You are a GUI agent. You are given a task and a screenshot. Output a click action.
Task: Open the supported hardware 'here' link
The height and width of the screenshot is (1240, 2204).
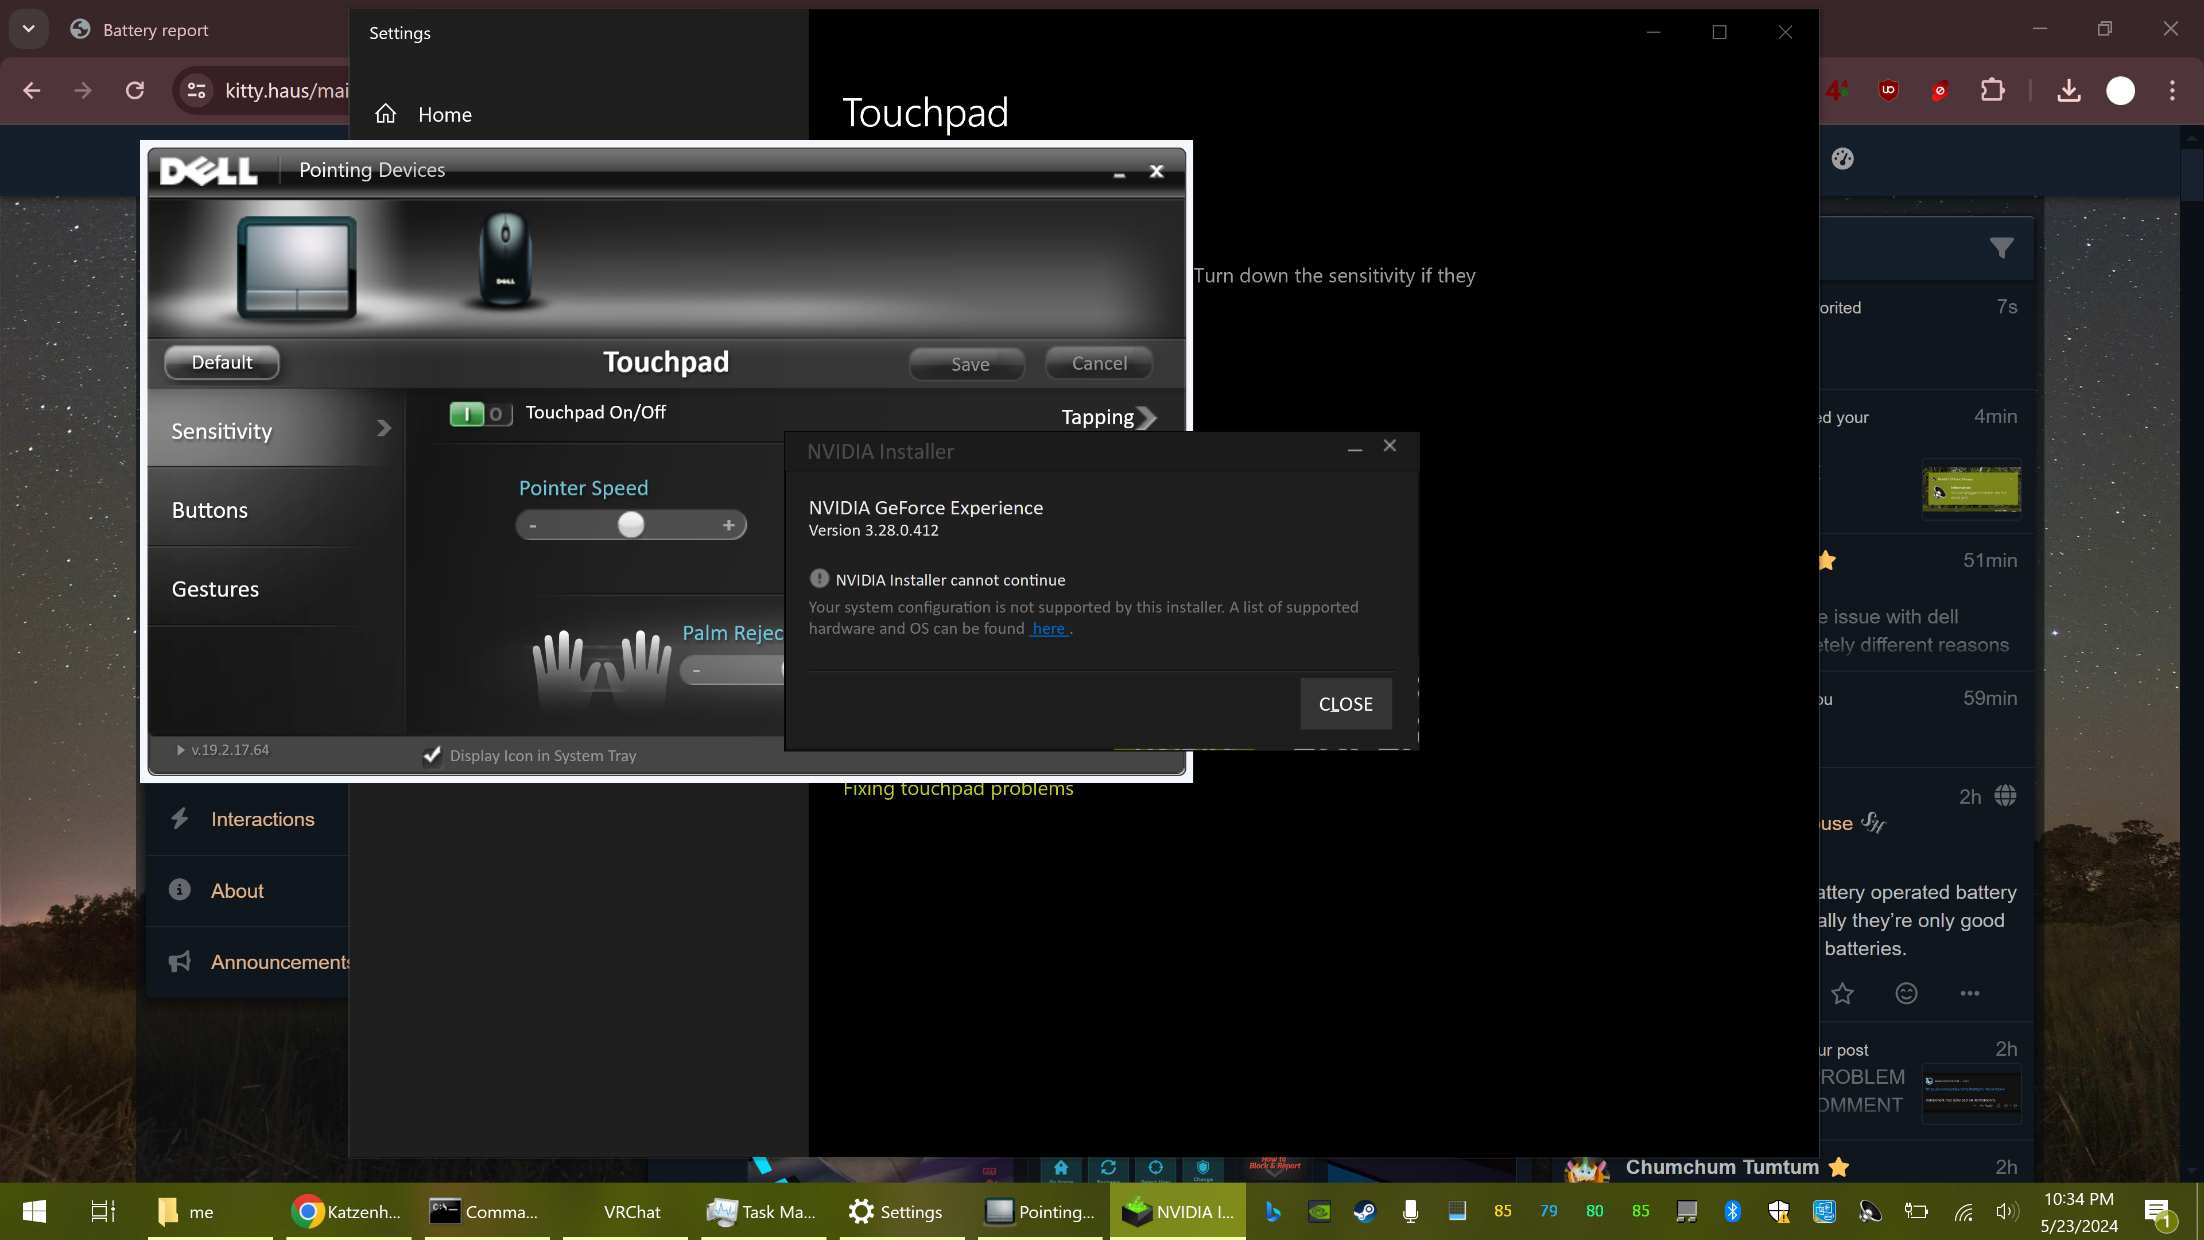coord(1048,628)
